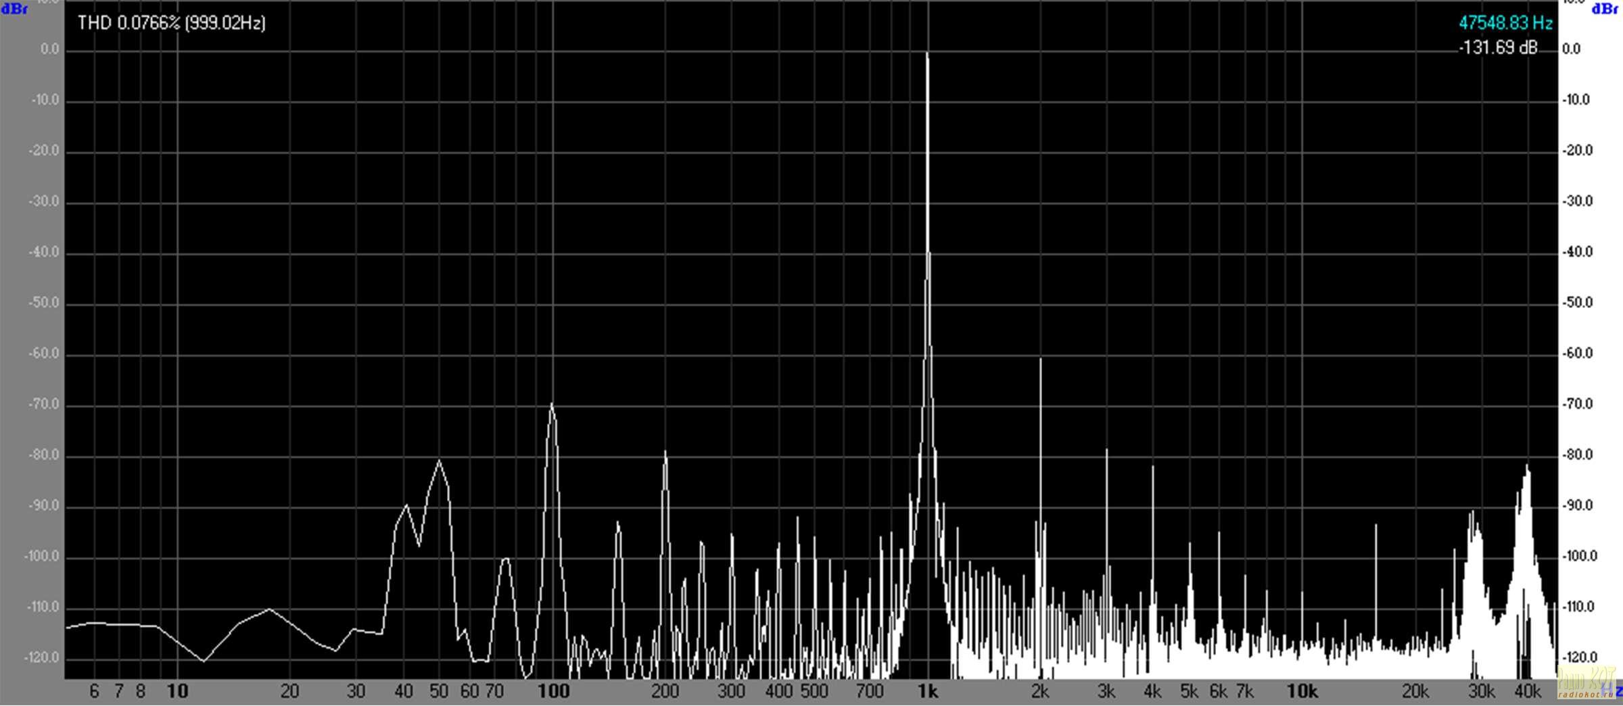This screenshot has height=706, width=1623.
Task: Select the 7k frequency axis label
Action: [x=1244, y=691]
